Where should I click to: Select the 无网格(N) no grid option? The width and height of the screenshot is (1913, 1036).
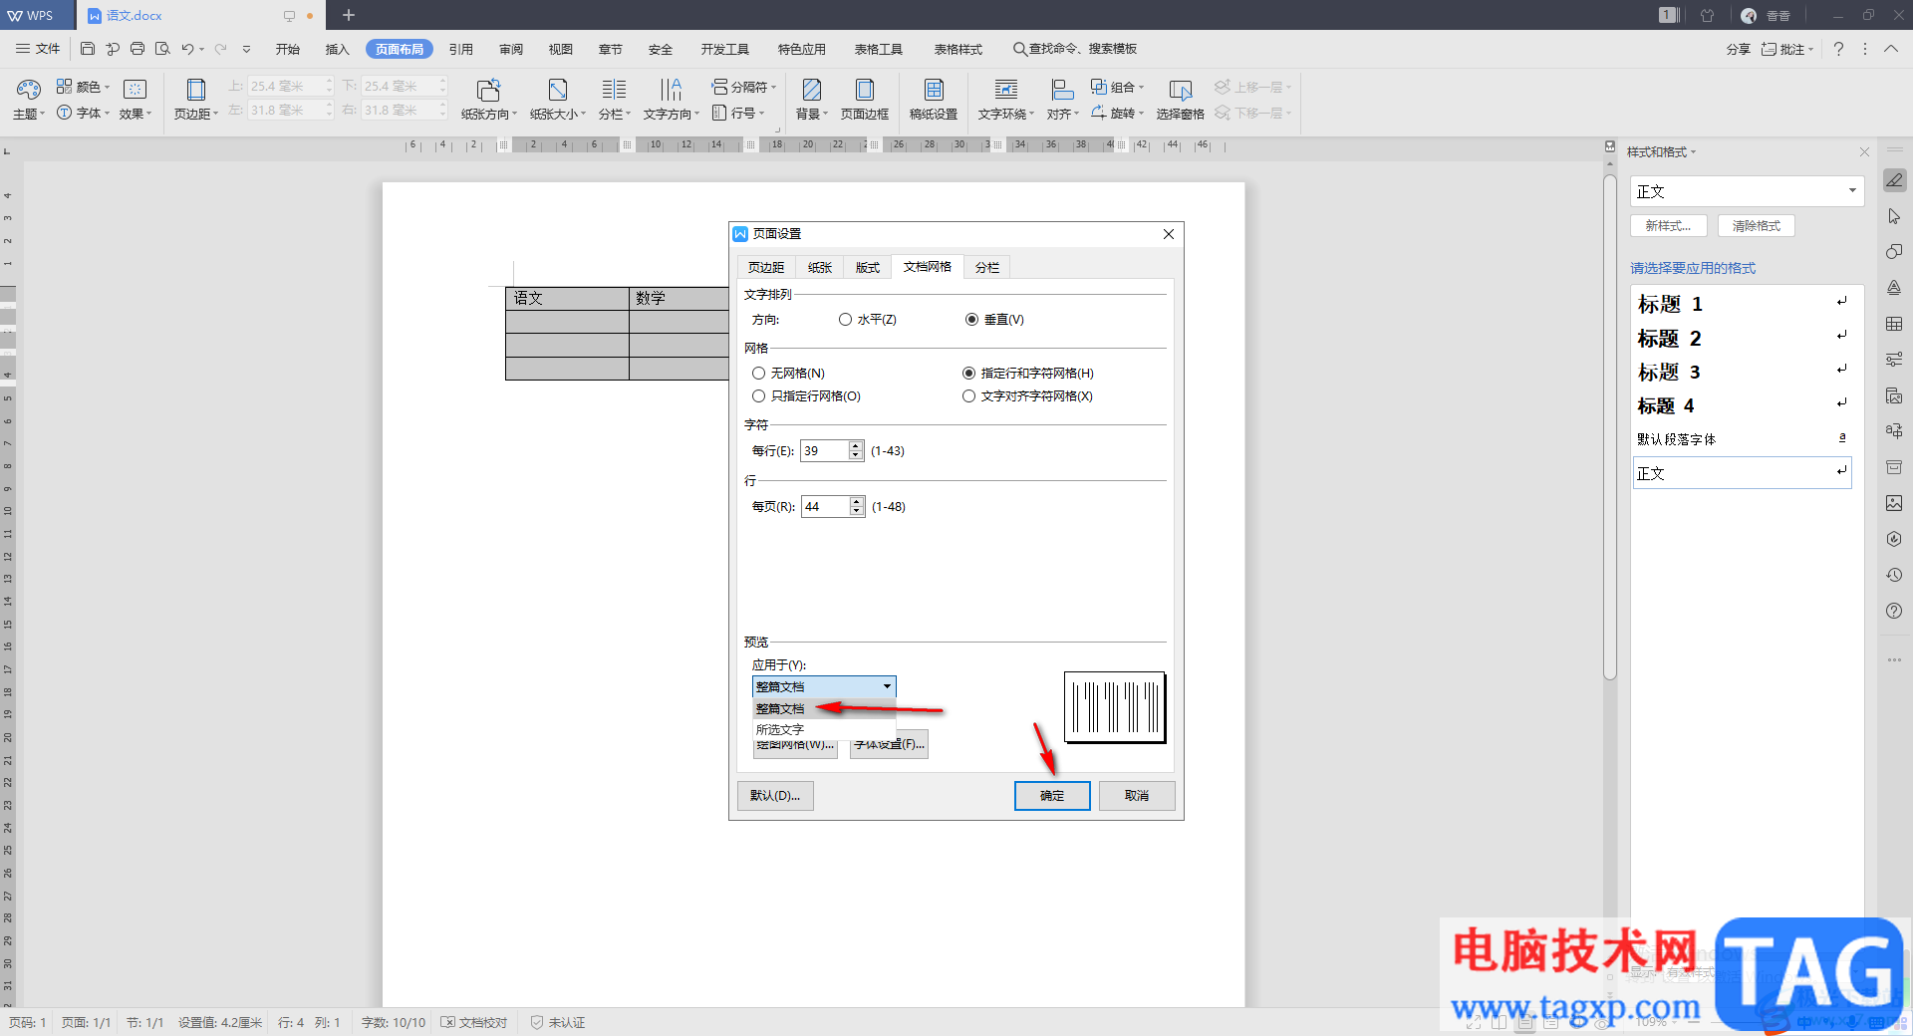click(x=759, y=374)
